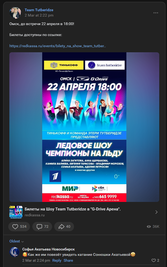The image size is (167, 267).
Task: Click Reply under the first comment
Action: (57, 260)
